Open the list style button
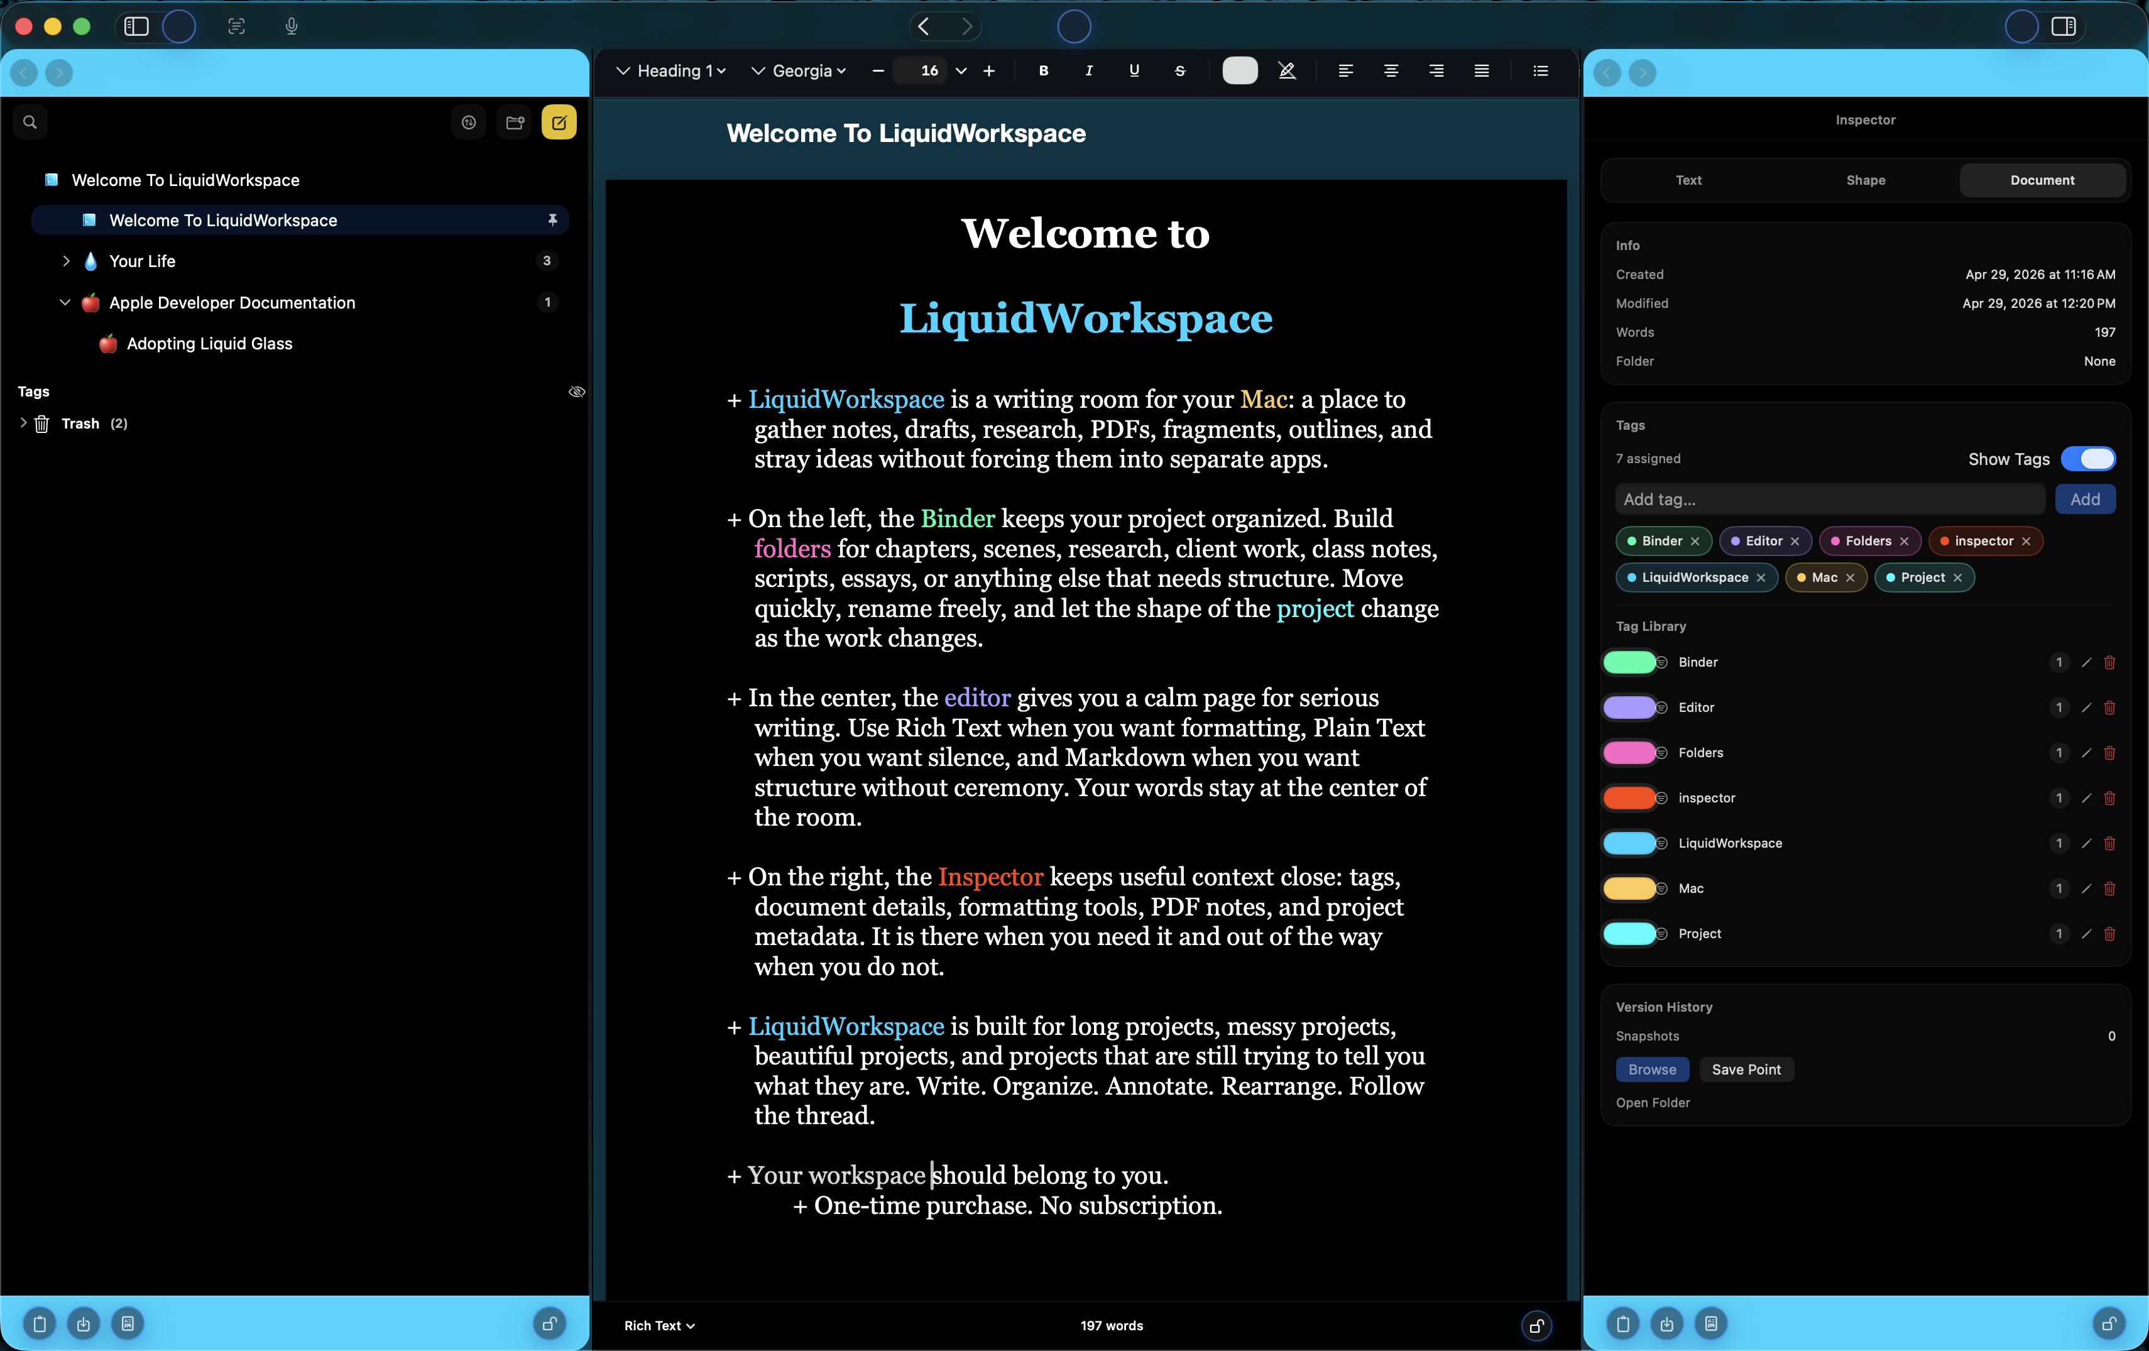The height and width of the screenshot is (1351, 2149). coord(1540,70)
